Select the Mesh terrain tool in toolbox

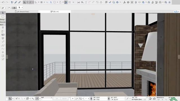pyautogui.click(x=3, y=45)
